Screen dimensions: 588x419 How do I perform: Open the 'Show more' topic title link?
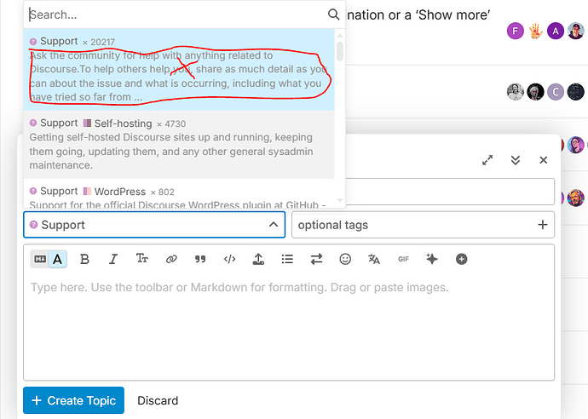click(x=418, y=14)
